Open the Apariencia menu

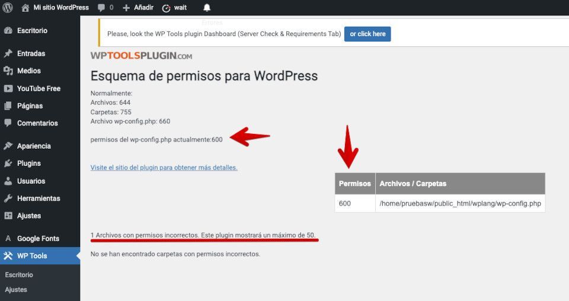34,146
